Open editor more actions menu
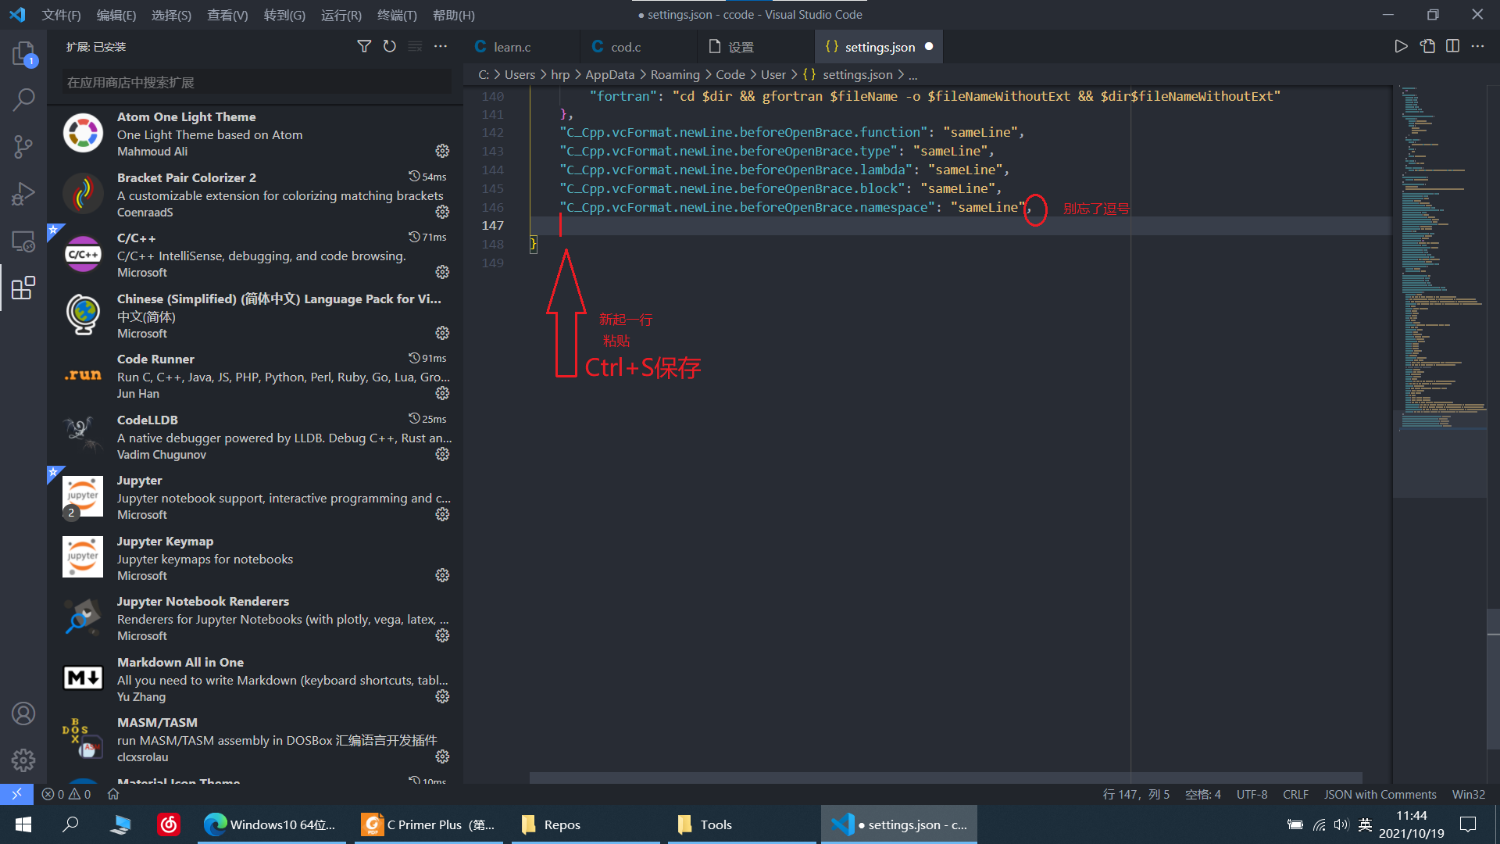Image resolution: width=1500 pixels, height=844 pixels. pos(1477,46)
